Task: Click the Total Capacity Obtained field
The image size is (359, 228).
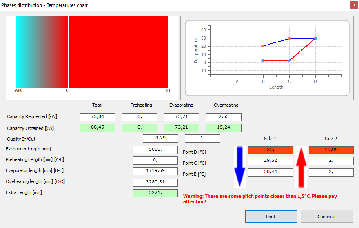Action: click(98, 128)
